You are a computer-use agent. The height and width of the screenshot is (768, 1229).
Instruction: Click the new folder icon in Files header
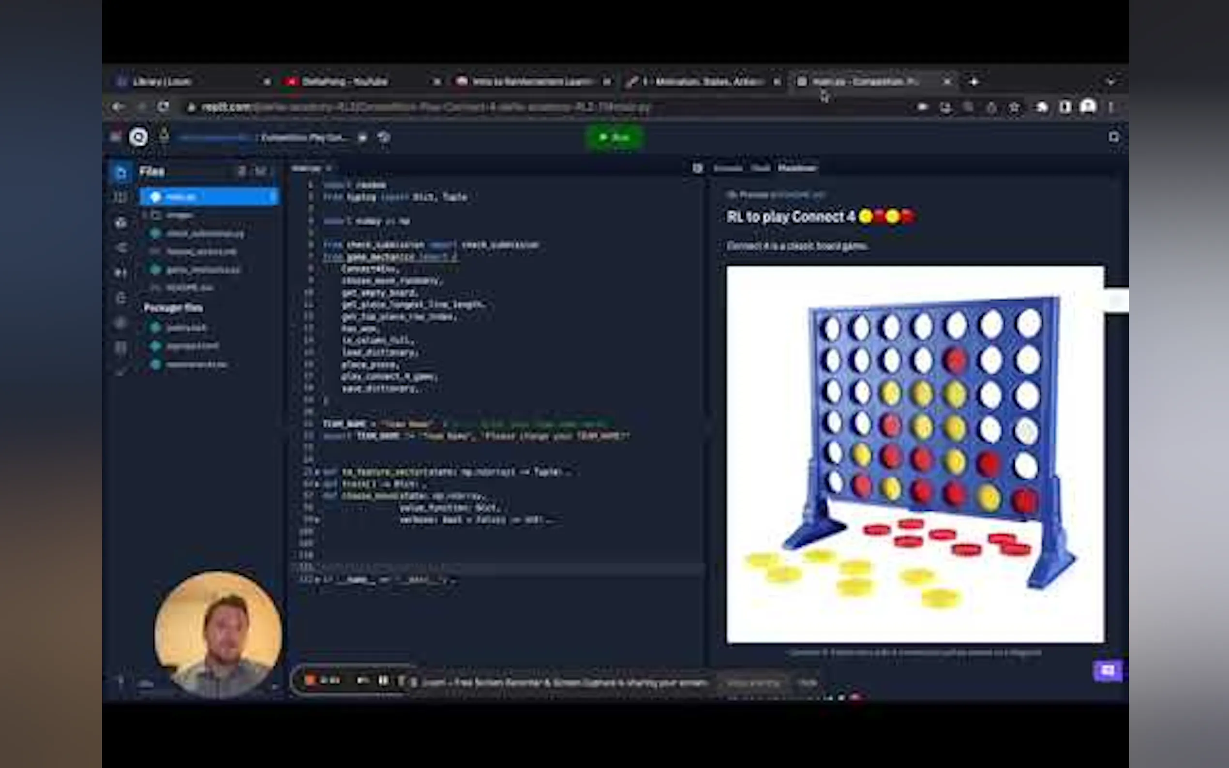pos(260,171)
